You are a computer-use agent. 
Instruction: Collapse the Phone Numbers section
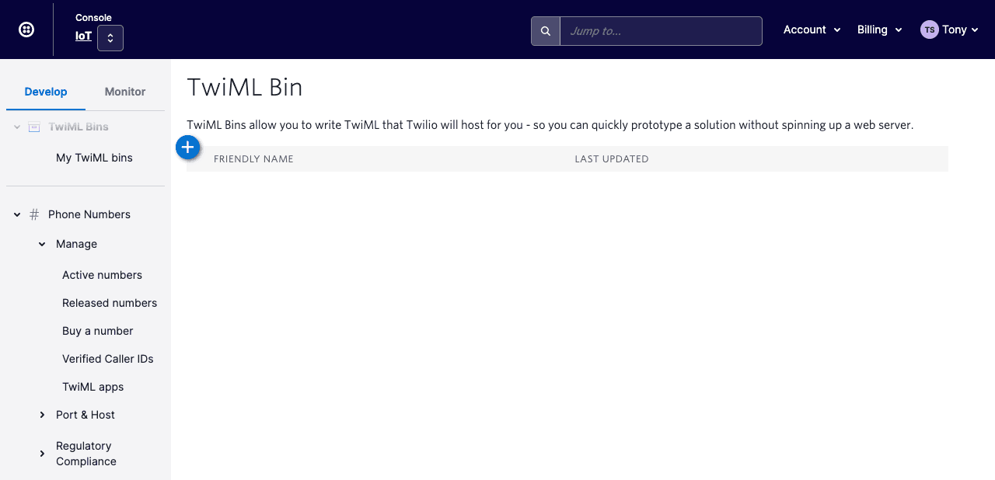pos(16,214)
